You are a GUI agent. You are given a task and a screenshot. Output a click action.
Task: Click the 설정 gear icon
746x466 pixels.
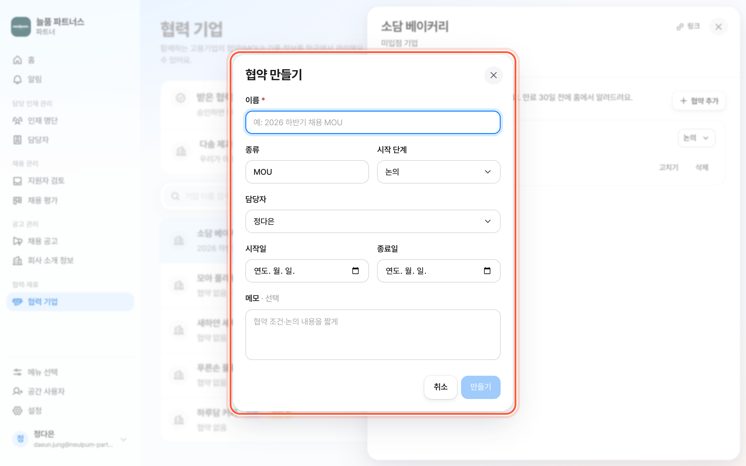click(17, 411)
